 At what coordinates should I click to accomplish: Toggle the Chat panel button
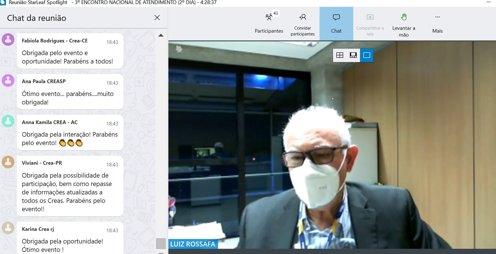tap(336, 24)
